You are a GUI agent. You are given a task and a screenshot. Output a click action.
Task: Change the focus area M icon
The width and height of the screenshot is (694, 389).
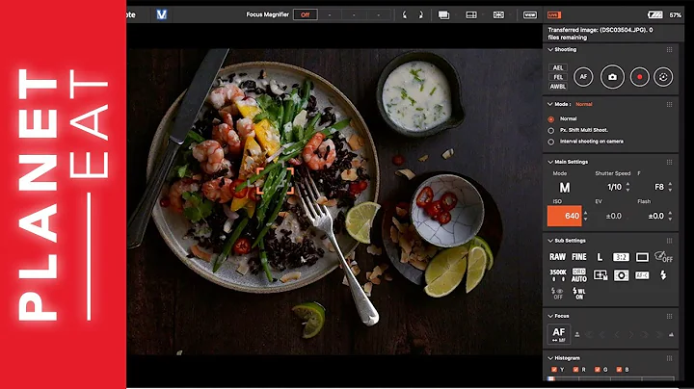point(601,275)
